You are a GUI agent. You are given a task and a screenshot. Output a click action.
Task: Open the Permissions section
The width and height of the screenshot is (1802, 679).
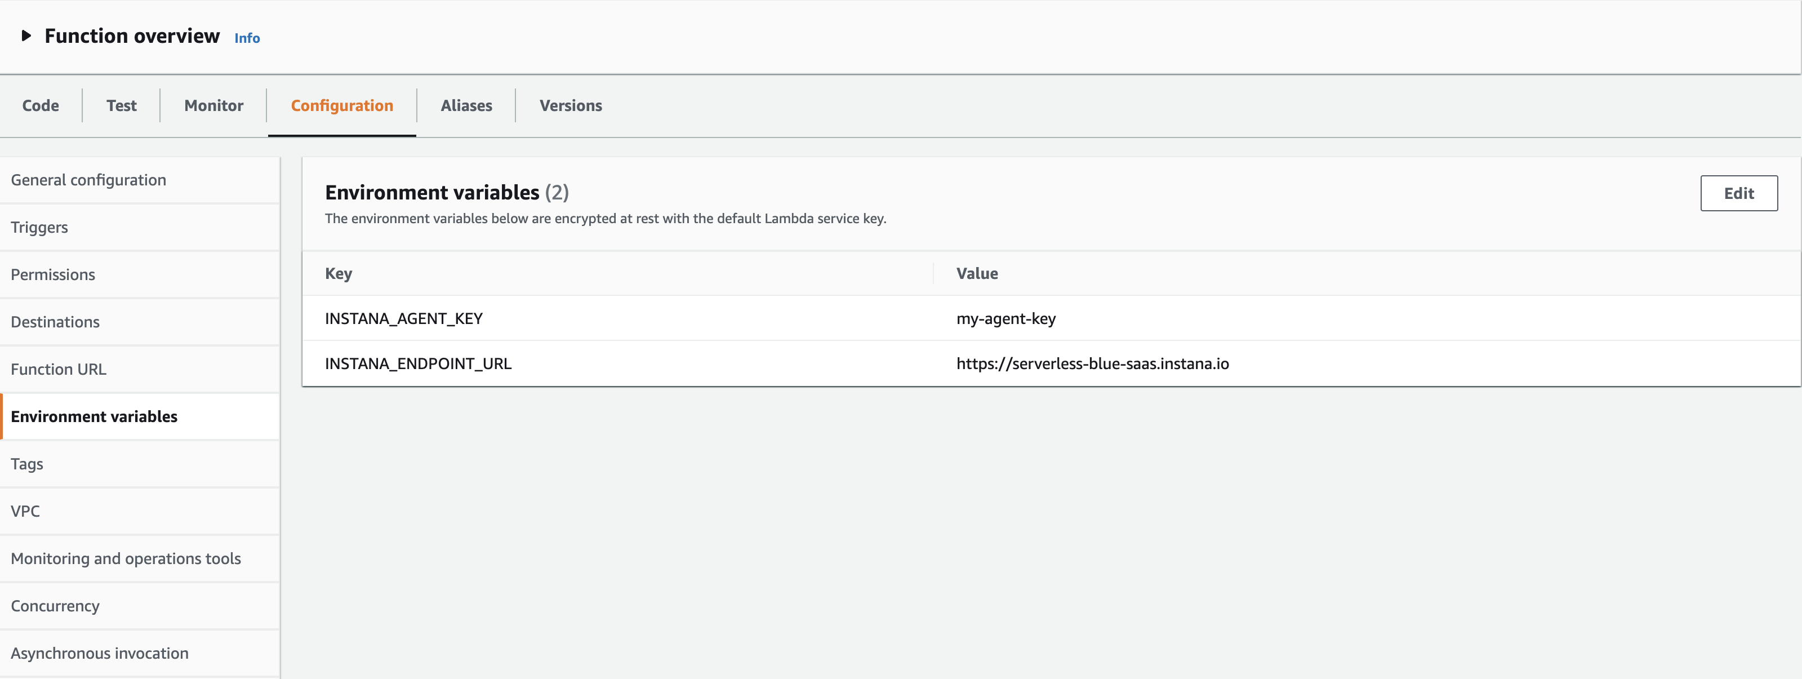point(52,274)
